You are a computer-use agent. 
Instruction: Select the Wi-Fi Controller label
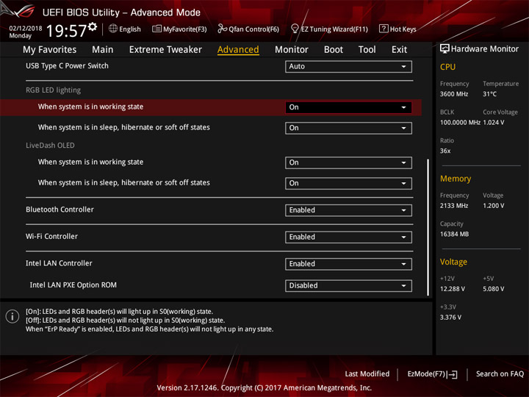pyautogui.click(x=51, y=237)
